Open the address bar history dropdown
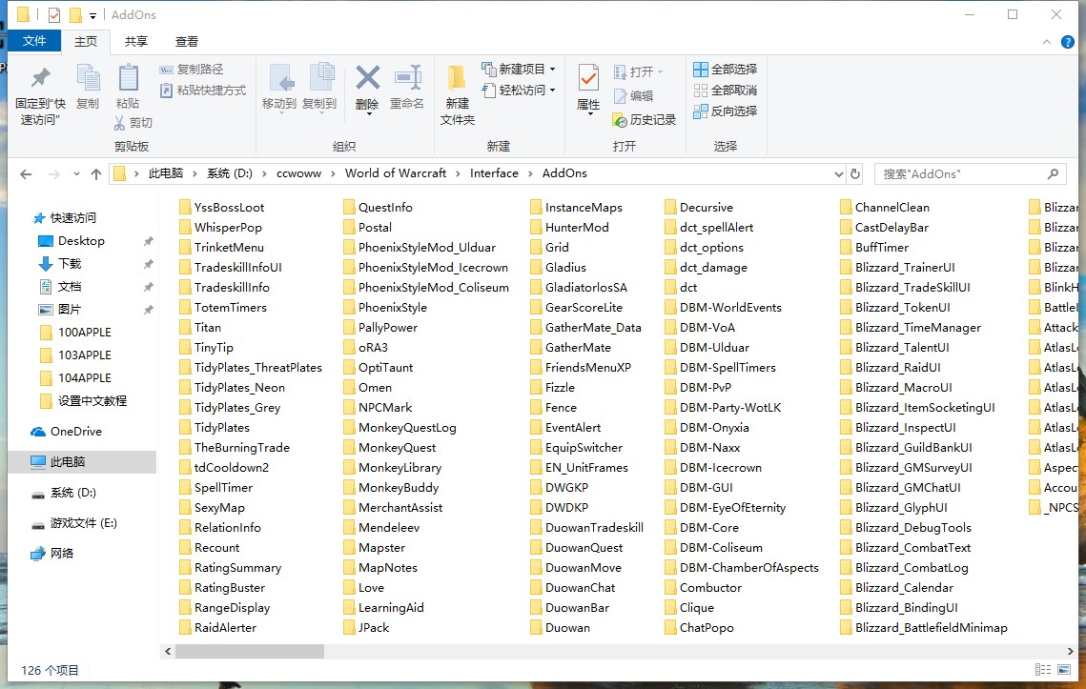The height and width of the screenshot is (689, 1086). [x=838, y=174]
